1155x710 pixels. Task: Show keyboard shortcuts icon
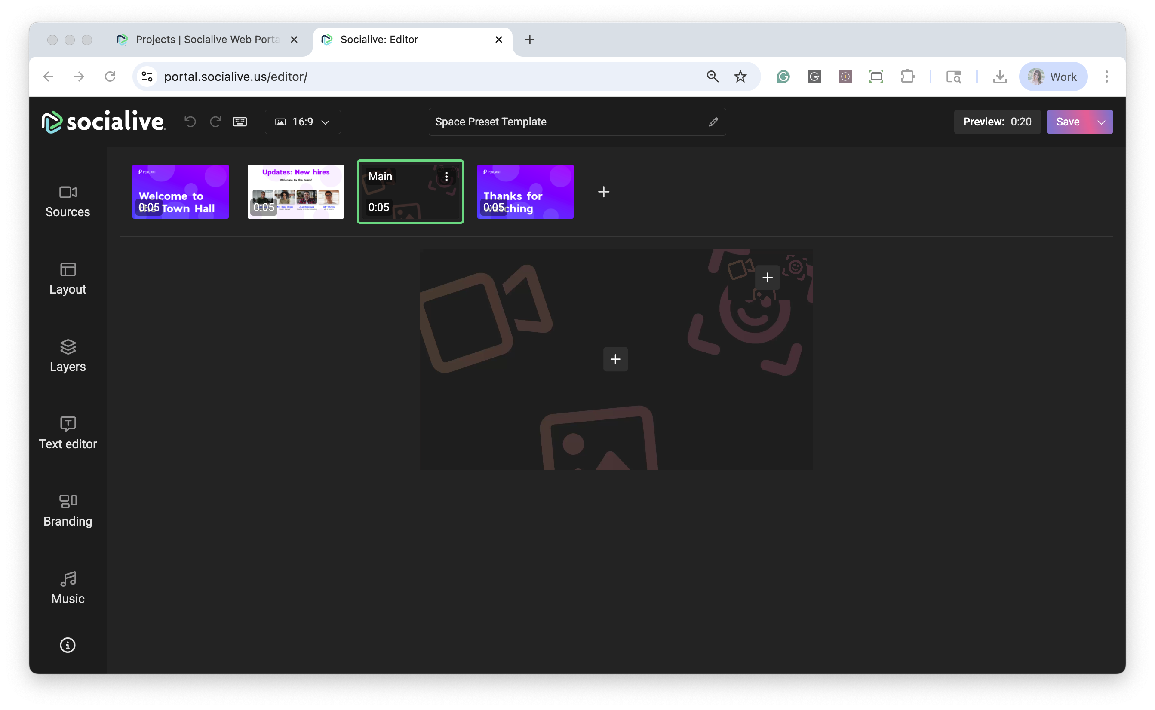[240, 122]
